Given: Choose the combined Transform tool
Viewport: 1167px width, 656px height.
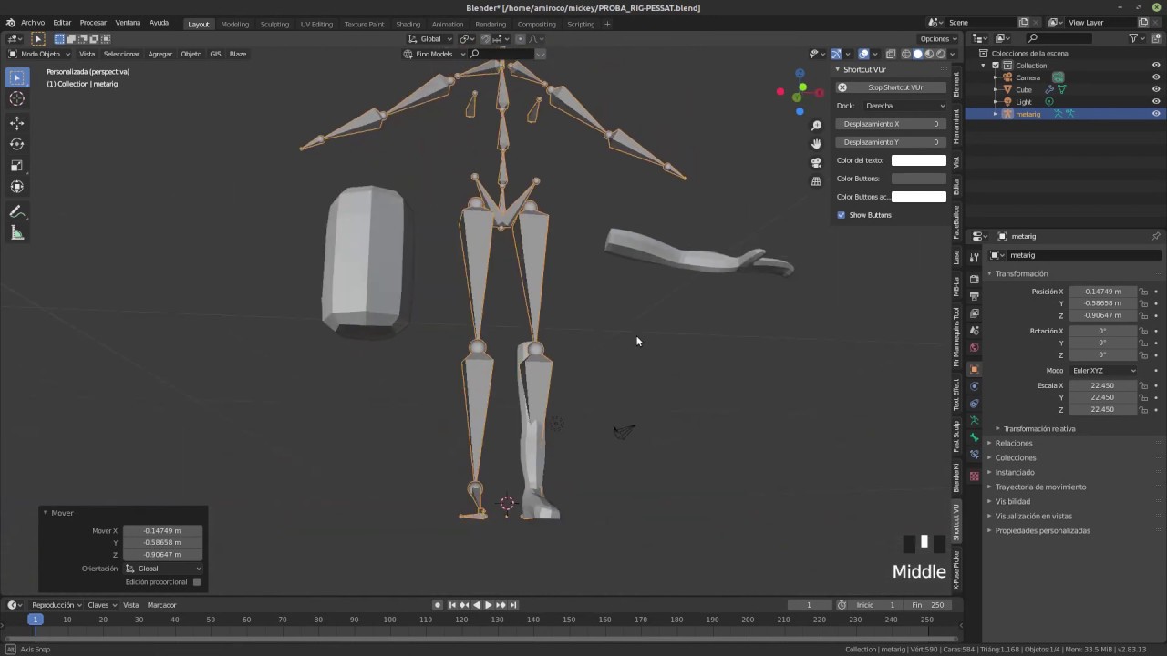Looking at the screenshot, I should pos(16,187).
